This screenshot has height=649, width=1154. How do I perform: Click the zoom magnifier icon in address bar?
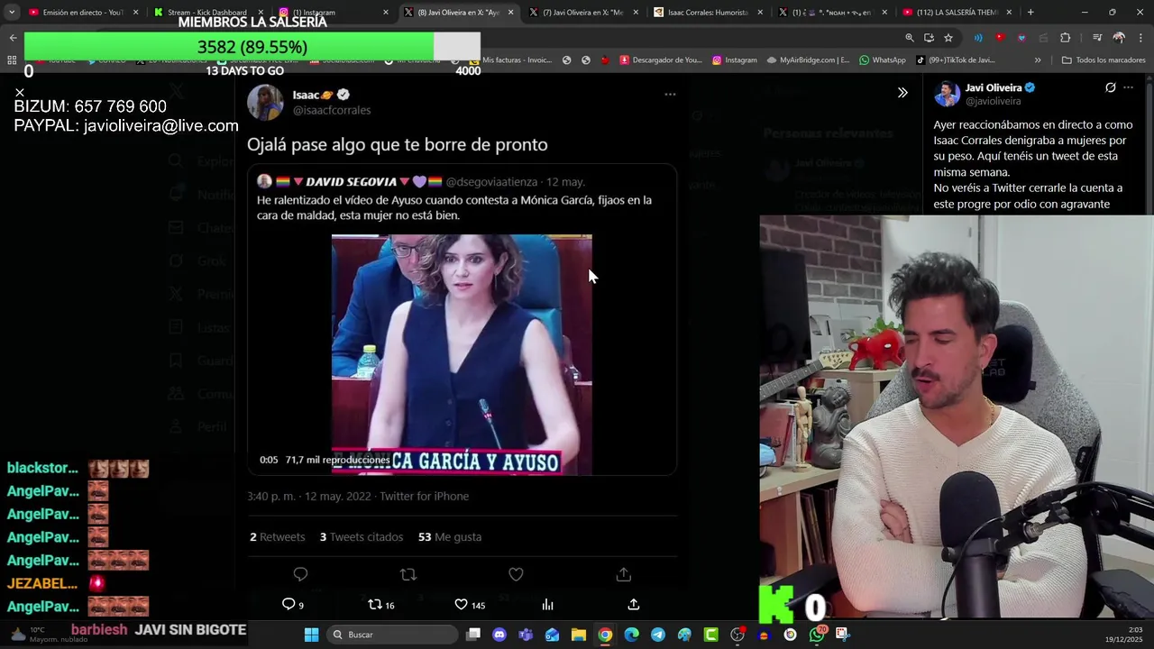coord(909,38)
